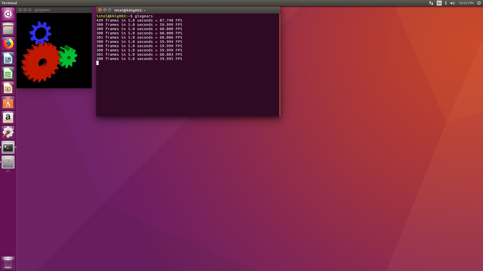The image size is (483, 271).
Task: Open network connections indicator menu
Action: [431, 3]
